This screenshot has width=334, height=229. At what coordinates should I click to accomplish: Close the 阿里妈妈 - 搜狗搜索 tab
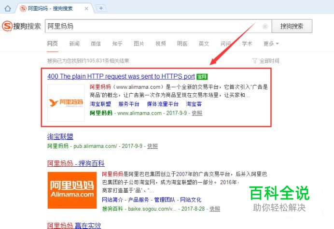click(86, 9)
